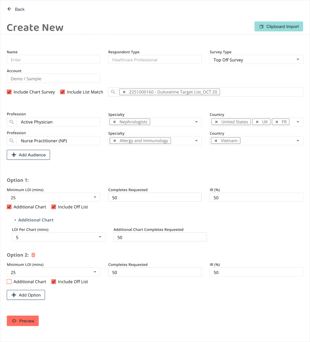Click the Add Audience button

(x=28, y=155)
